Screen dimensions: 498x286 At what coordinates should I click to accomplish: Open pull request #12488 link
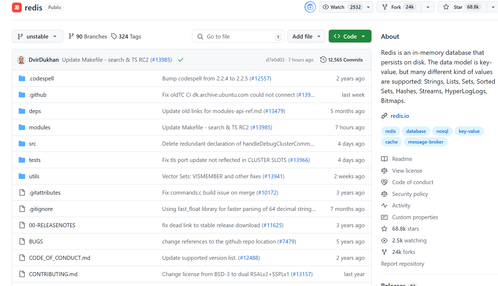pos(249,258)
